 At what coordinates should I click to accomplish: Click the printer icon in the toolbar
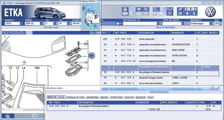click(x=125, y=9)
